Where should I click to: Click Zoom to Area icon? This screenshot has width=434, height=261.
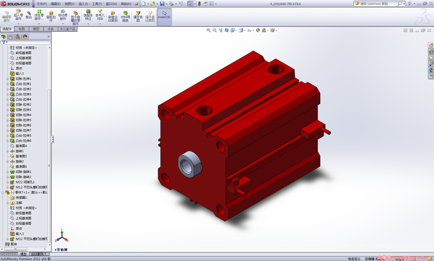coord(214,30)
